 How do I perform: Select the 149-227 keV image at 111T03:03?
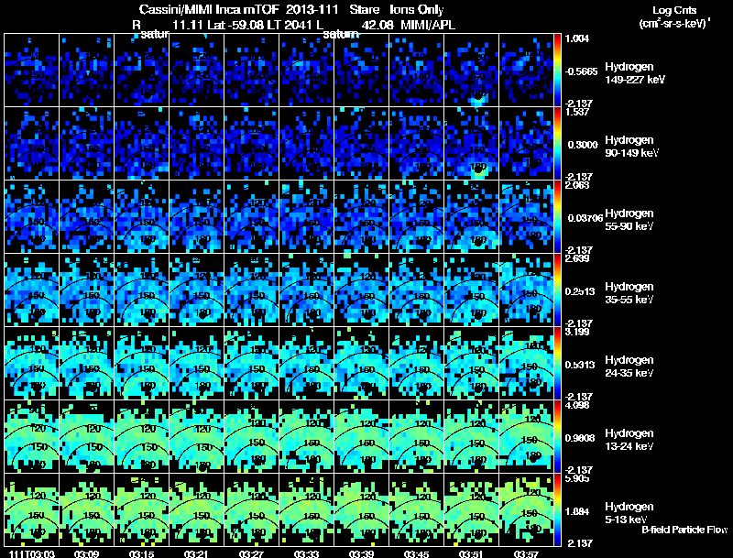coord(32,71)
